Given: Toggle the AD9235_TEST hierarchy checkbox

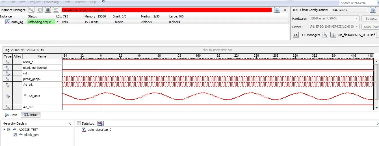Looking at the screenshot, I should tap(9, 130).
